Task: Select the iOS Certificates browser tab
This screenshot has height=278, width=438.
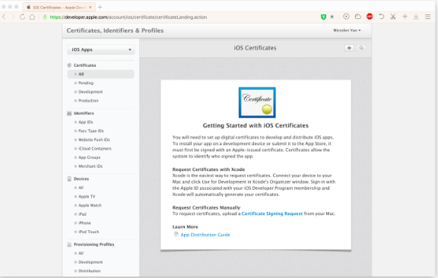Action: [59, 8]
